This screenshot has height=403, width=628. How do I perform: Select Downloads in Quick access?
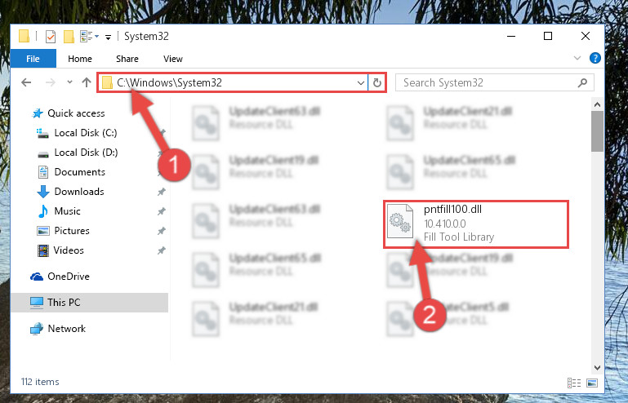point(79,192)
